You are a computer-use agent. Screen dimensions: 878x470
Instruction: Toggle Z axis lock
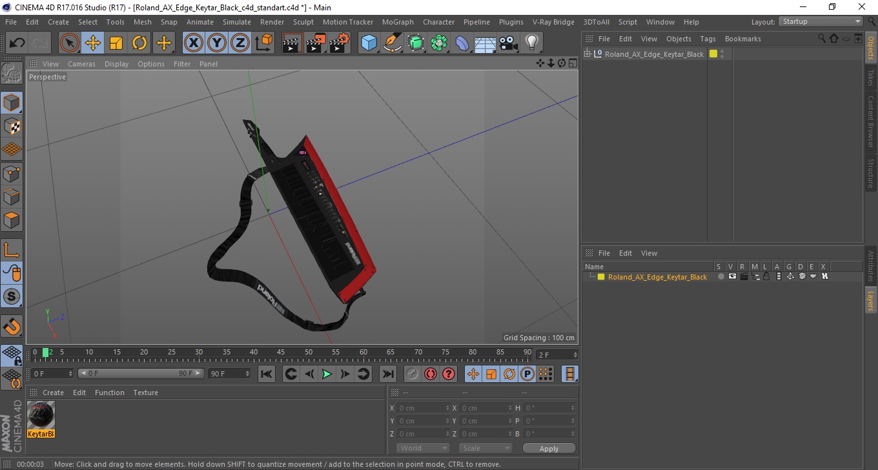click(240, 43)
